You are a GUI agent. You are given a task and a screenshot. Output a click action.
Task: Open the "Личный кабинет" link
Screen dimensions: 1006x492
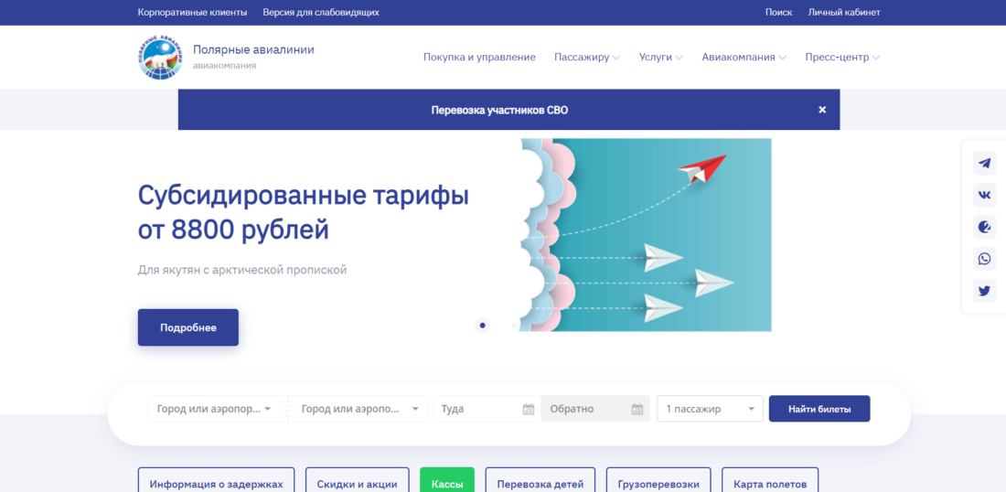844,13
